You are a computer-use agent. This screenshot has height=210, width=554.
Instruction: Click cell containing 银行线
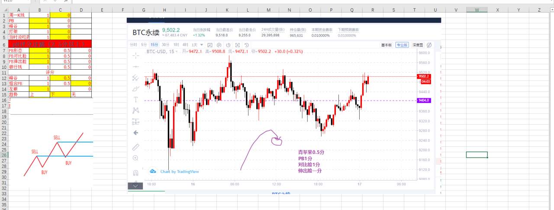[18, 67]
